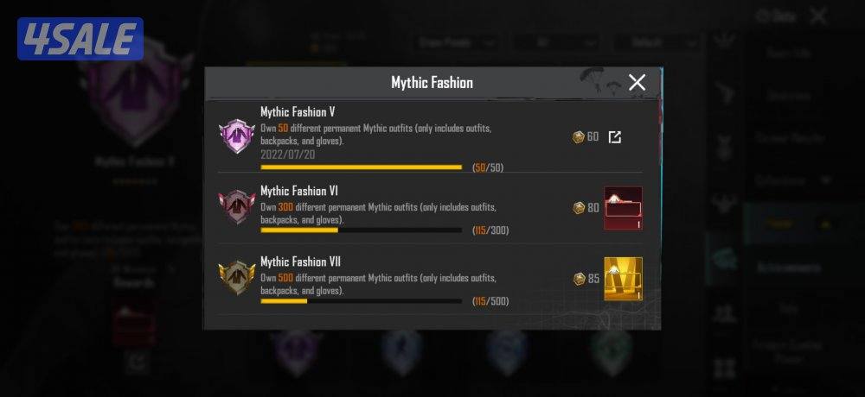Select the red Mythic Fashion VI badge

(236, 206)
